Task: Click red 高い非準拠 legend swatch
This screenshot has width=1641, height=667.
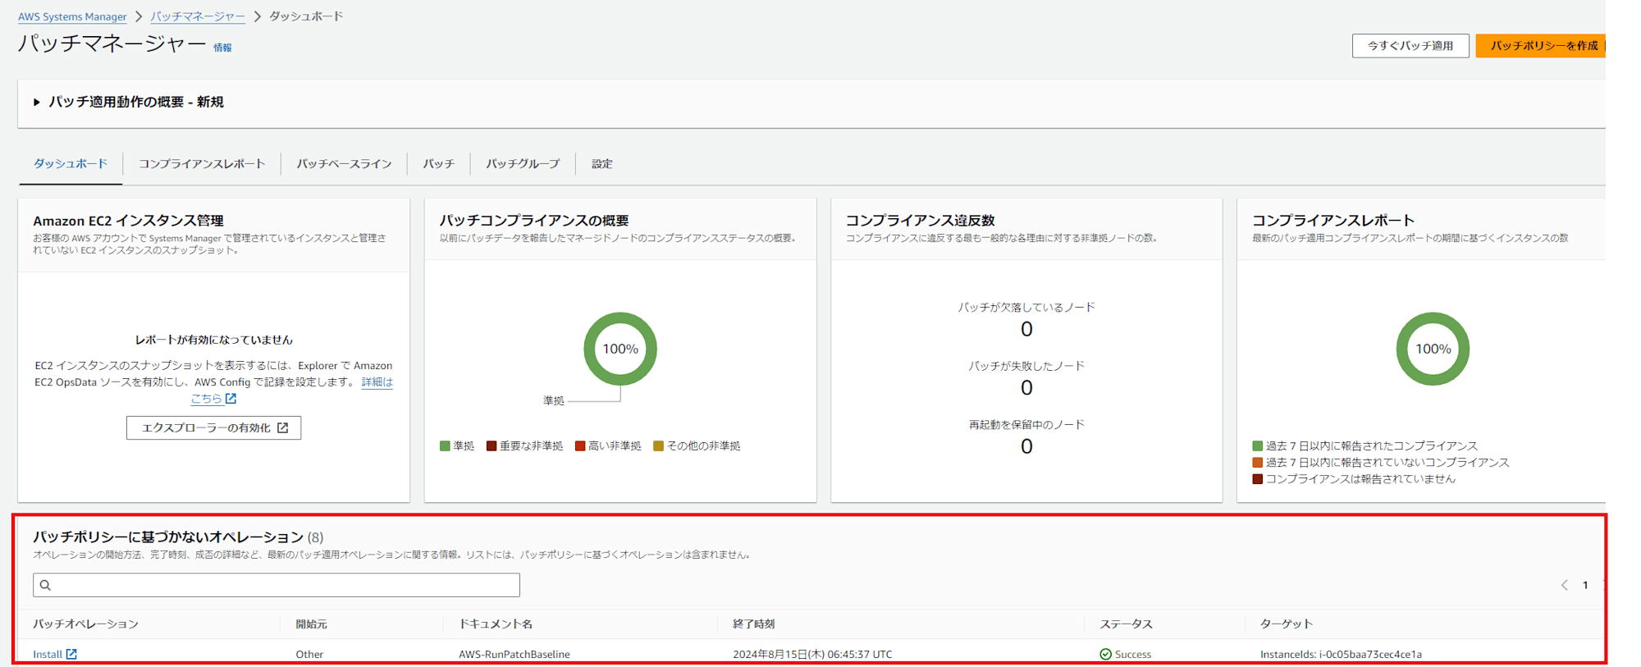Action: (580, 445)
